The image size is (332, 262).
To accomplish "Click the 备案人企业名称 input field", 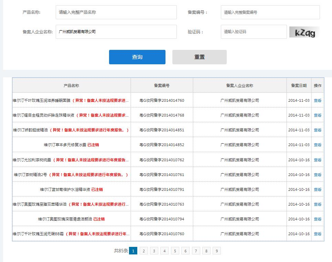I will [116, 32].
